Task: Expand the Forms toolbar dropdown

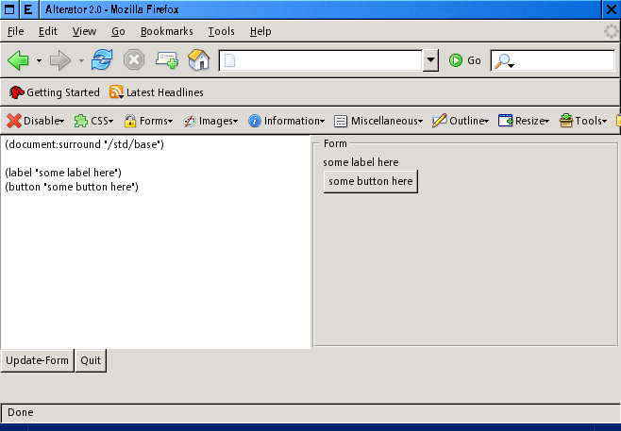Action: tap(149, 121)
